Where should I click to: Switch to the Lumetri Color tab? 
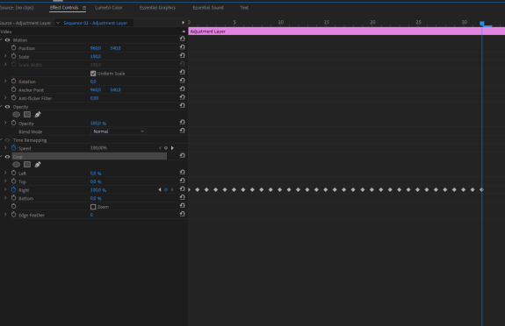(x=109, y=8)
